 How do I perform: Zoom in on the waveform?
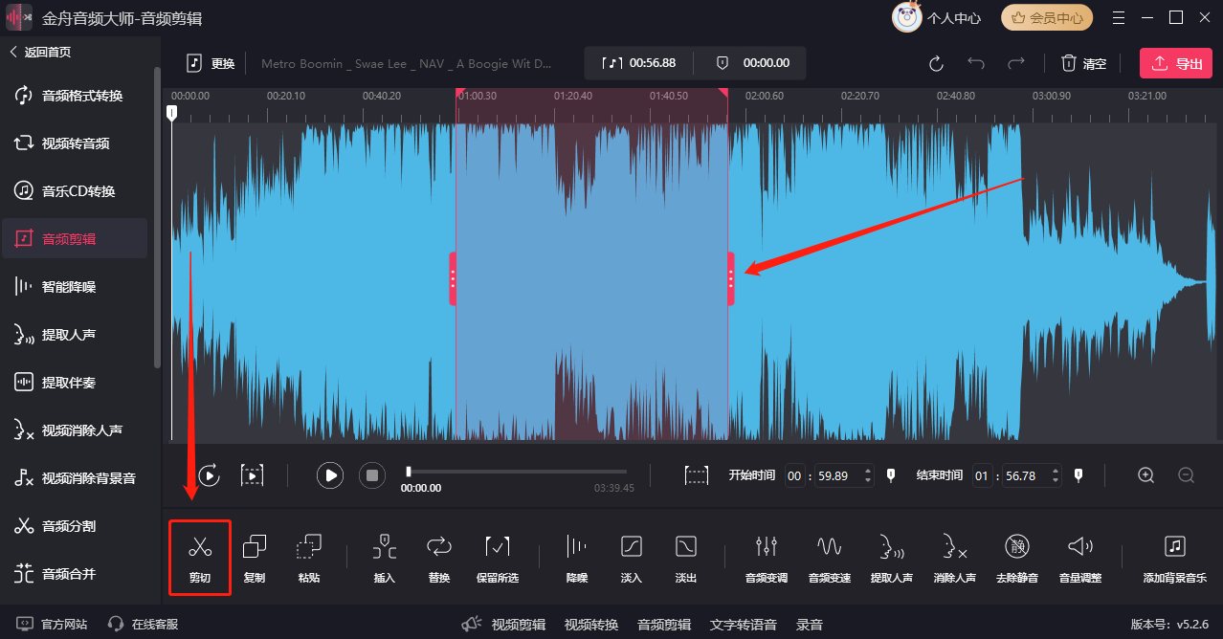1146,475
